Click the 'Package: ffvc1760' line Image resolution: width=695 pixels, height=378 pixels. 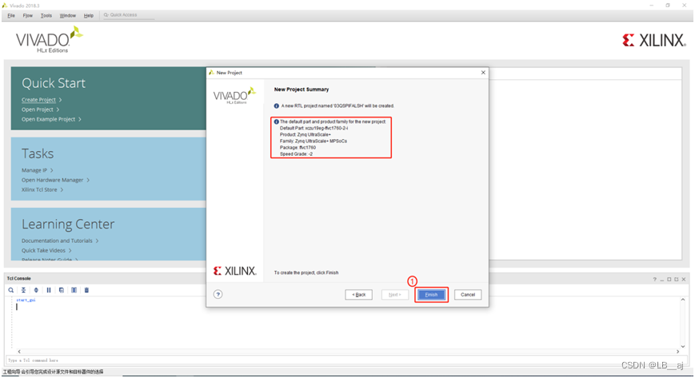coord(298,148)
